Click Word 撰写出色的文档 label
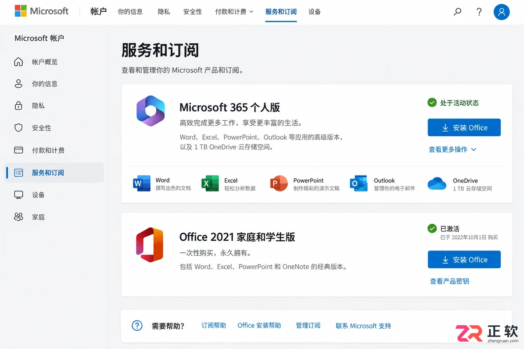 (x=173, y=184)
